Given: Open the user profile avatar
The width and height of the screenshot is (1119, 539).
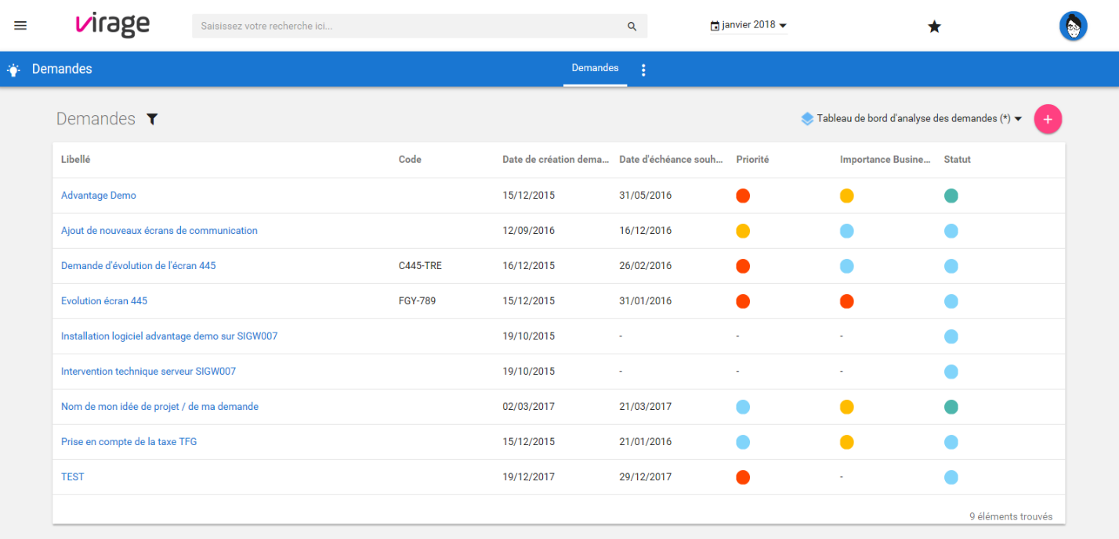Looking at the screenshot, I should click(1073, 25).
